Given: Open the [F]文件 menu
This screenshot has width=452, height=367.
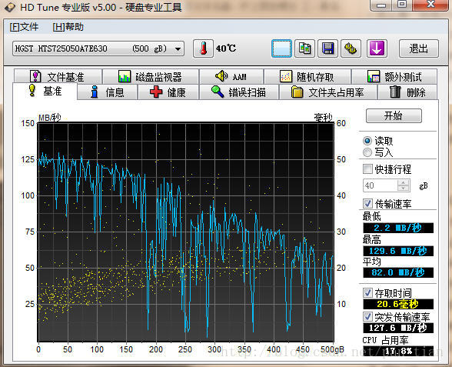Looking at the screenshot, I should [24, 27].
